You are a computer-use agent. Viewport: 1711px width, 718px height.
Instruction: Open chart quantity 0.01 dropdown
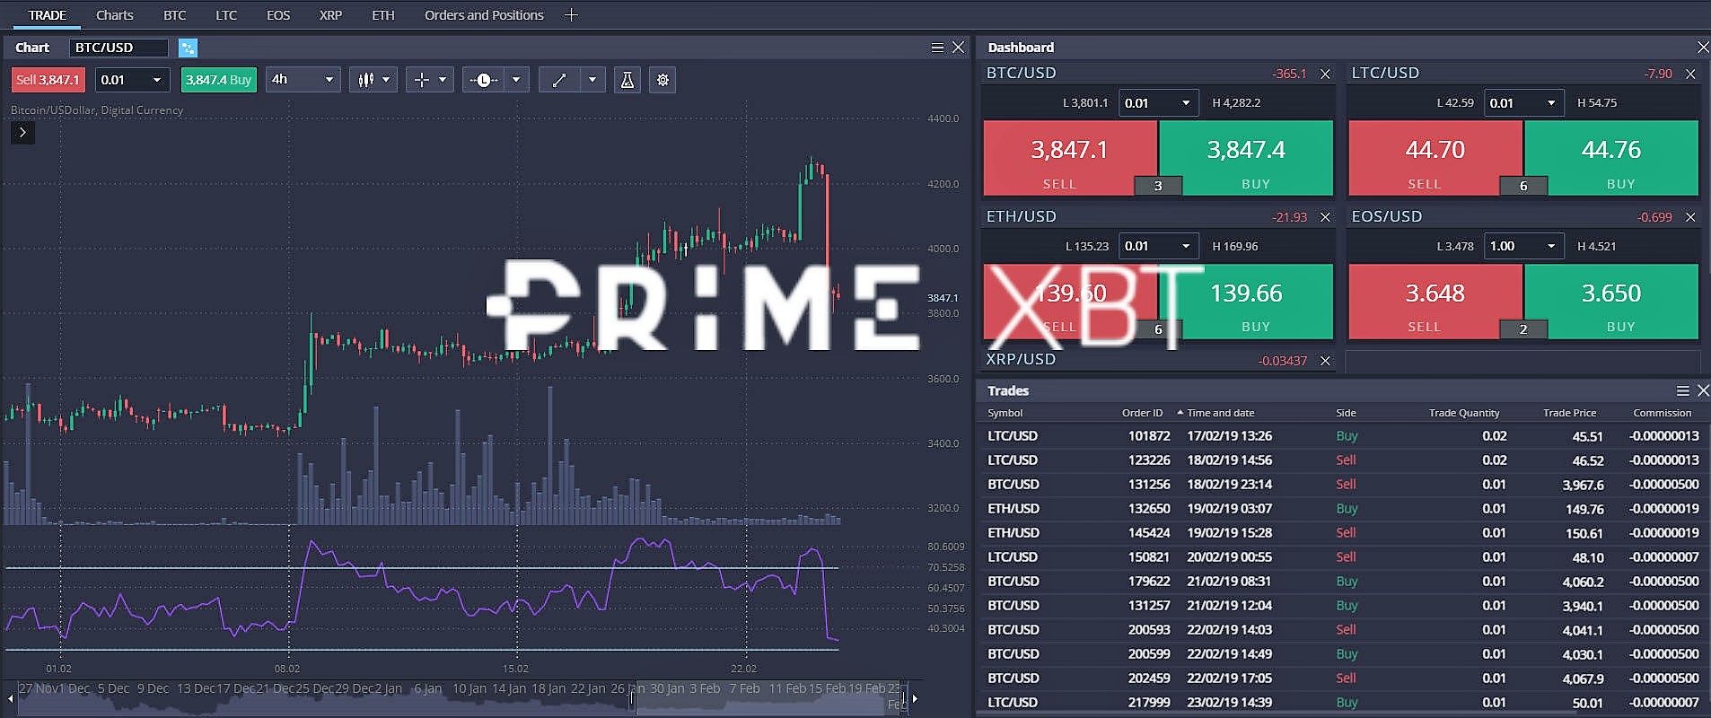[x=132, y=80]
